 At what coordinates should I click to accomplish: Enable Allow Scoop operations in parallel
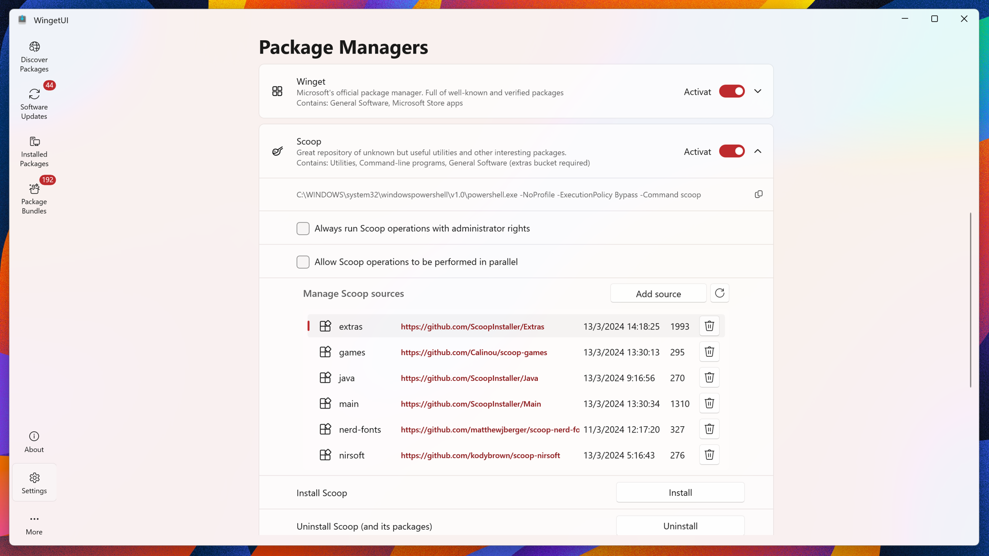(303, 262)
